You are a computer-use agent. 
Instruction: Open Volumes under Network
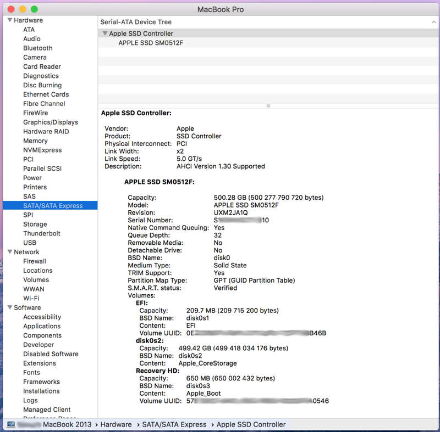click(36, 279)
